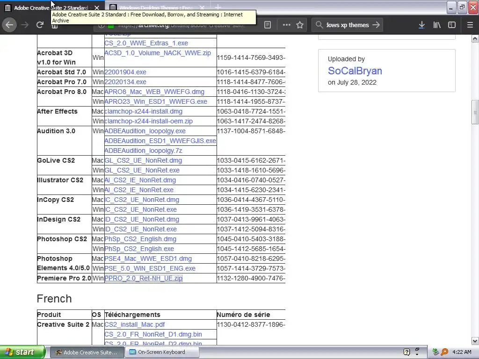The height and width of the screenshot is (359, 479).
Task: Submit search with the arrow in search box
Action: tap(376, 25)
